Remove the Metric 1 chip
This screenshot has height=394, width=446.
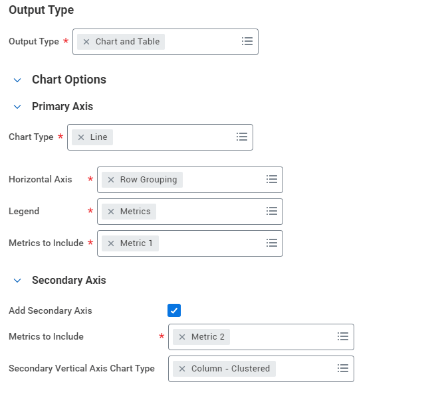tap(111, 243)
